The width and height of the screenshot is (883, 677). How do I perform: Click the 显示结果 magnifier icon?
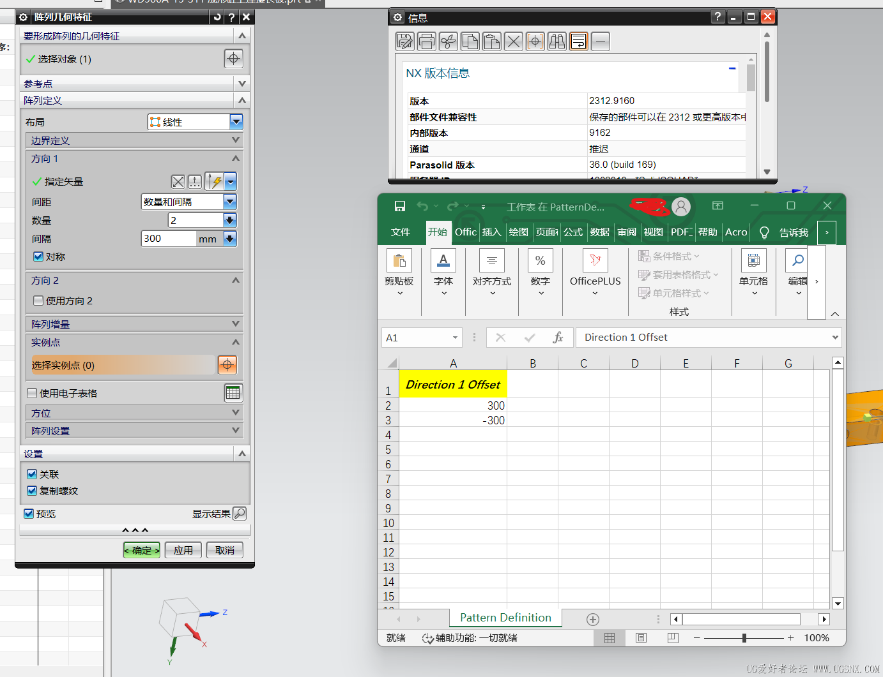(240, 514)
